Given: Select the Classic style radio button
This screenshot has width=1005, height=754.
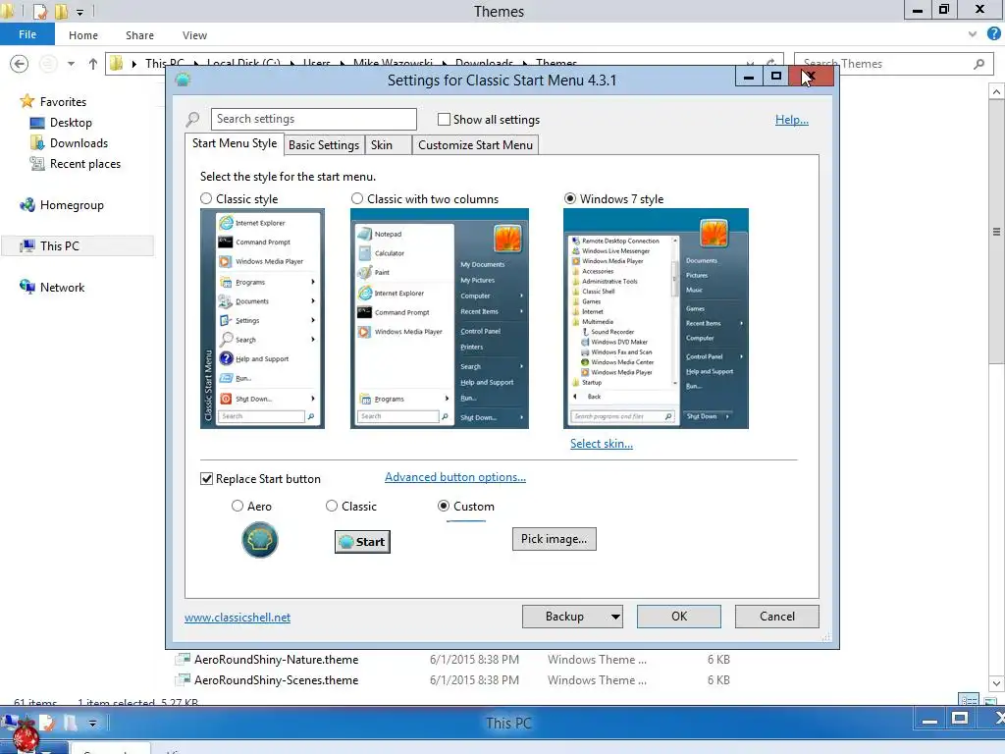Looking at the screenshot, I should (x=206, y=198).
